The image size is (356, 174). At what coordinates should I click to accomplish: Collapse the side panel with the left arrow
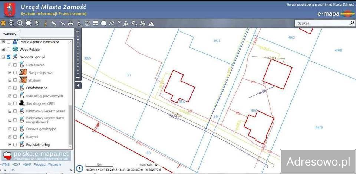click(78, 86)
